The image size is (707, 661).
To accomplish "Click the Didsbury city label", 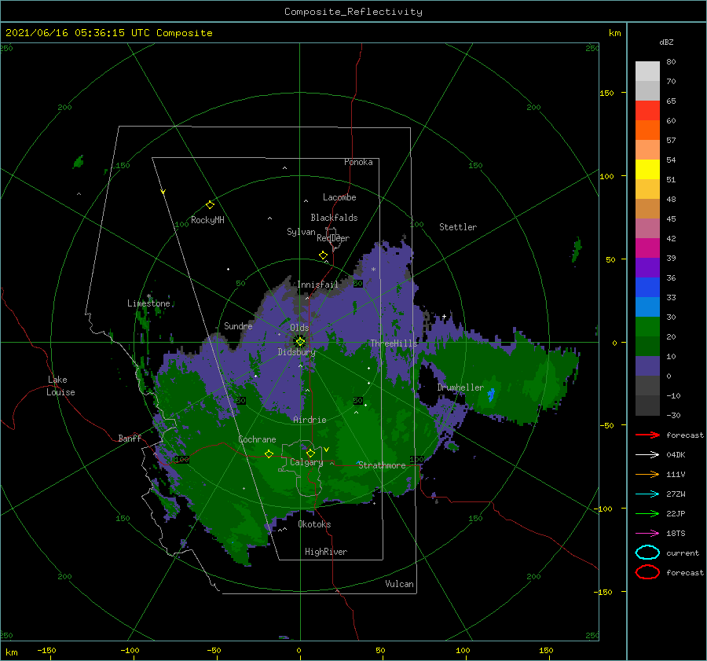I will (297, 352).
